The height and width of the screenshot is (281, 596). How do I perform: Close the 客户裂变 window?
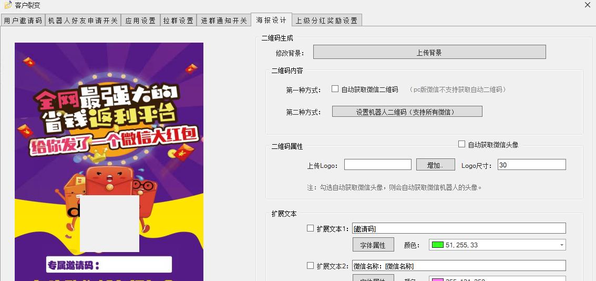587,5
